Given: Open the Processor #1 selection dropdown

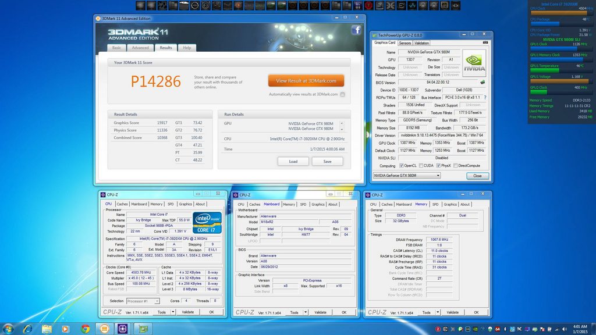Looking at the screenshot, I should coord(143,301).
